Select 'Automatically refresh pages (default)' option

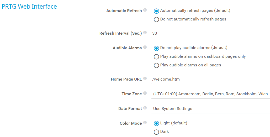(156, 11)
